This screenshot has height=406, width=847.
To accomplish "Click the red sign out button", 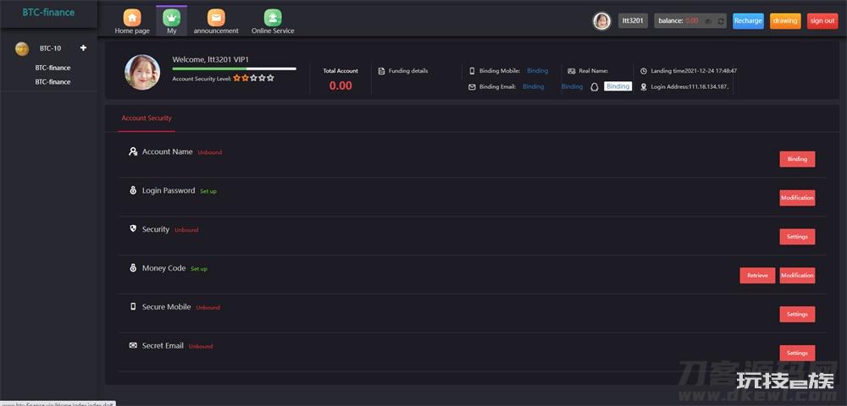I will coord(822,21).
